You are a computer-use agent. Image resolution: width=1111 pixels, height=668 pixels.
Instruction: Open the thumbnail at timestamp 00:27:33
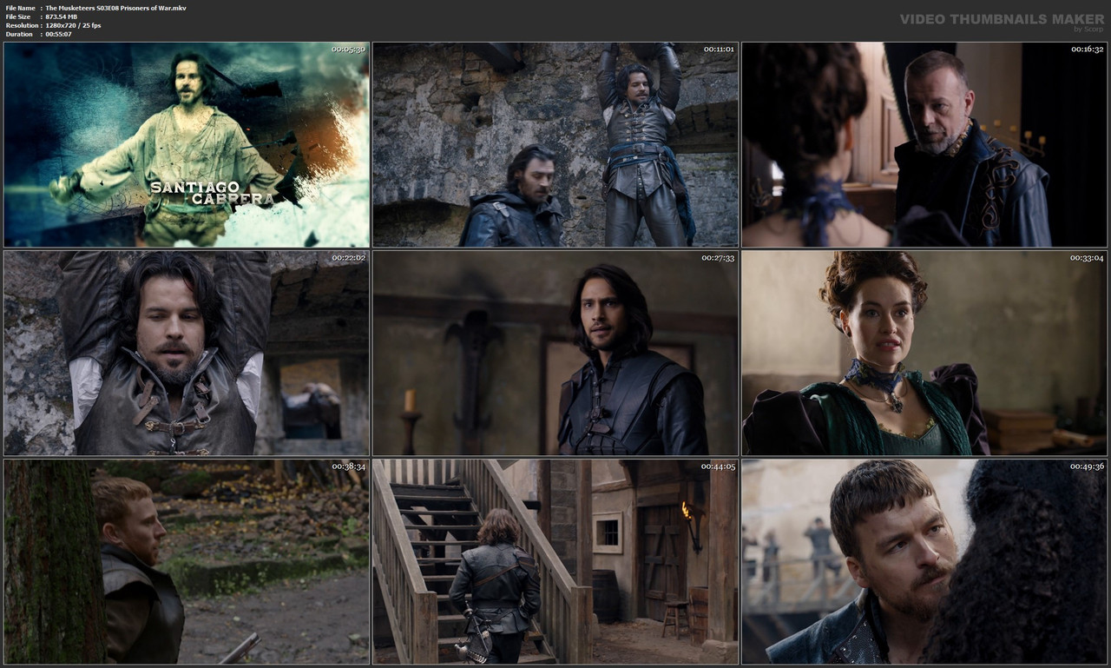555,353
